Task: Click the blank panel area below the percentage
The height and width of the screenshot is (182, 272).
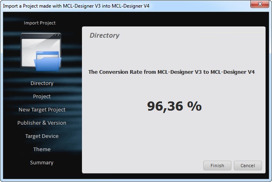Action: pyautogui.click(x=174, y=136)
